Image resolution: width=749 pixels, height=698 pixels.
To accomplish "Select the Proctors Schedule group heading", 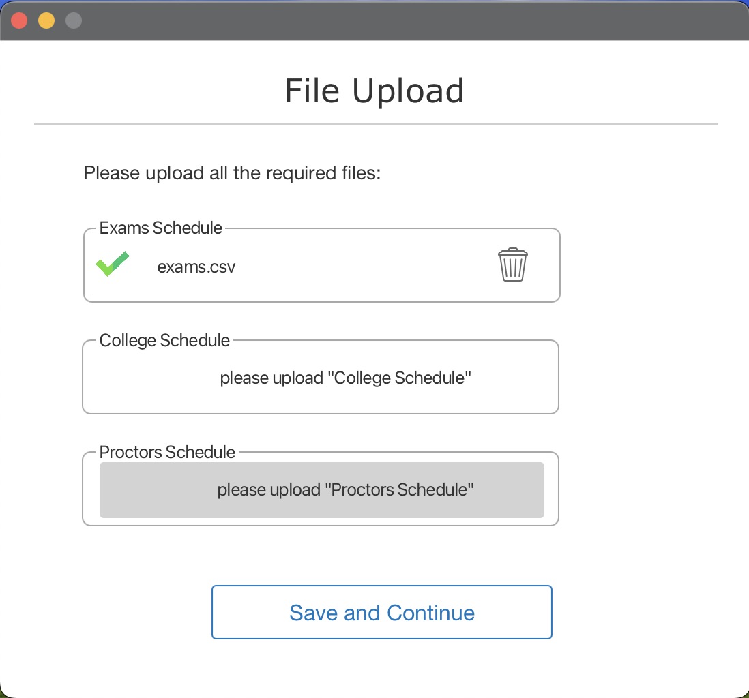I will coord(167,452).
